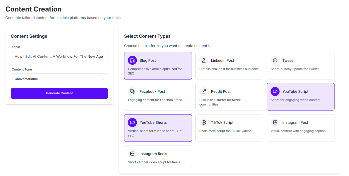Click the LinkedIn Post person icon
The width and height of the screenshot is (349, 176).
[x=204, y=60]
